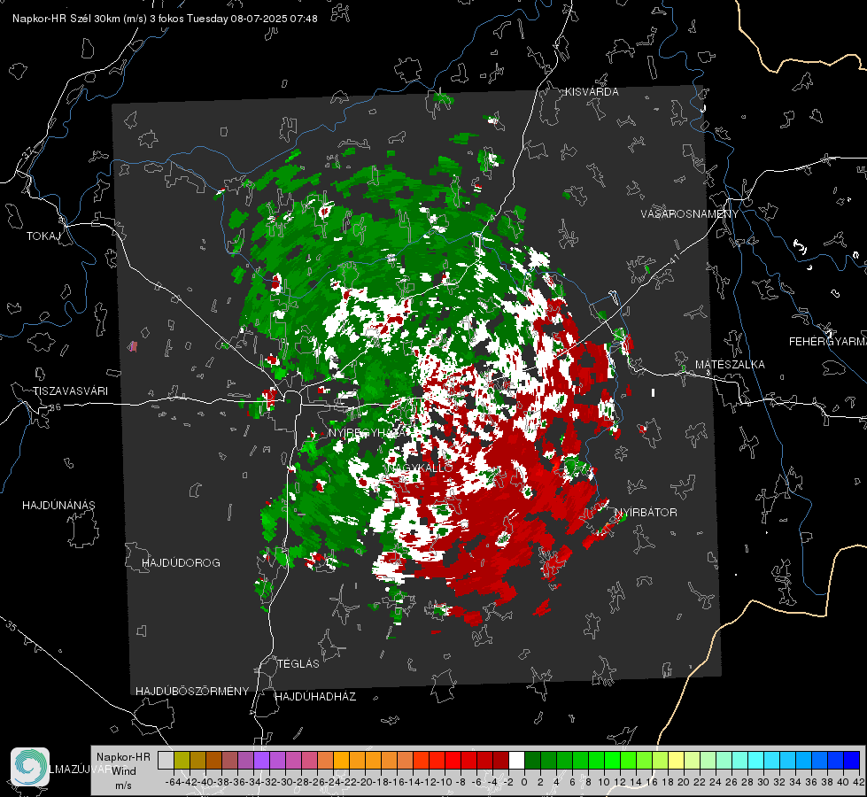Image resolution: width=867 pixels, height=797 pixels.
Task: Select the NAGYKÁLLÓ town label
Action: [x=420, y=468]
